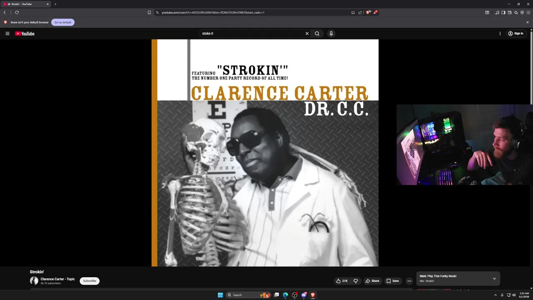The image size is (533, 300).
Task: Open more actions ellipsis under video
Action: [x=409, y=281]
